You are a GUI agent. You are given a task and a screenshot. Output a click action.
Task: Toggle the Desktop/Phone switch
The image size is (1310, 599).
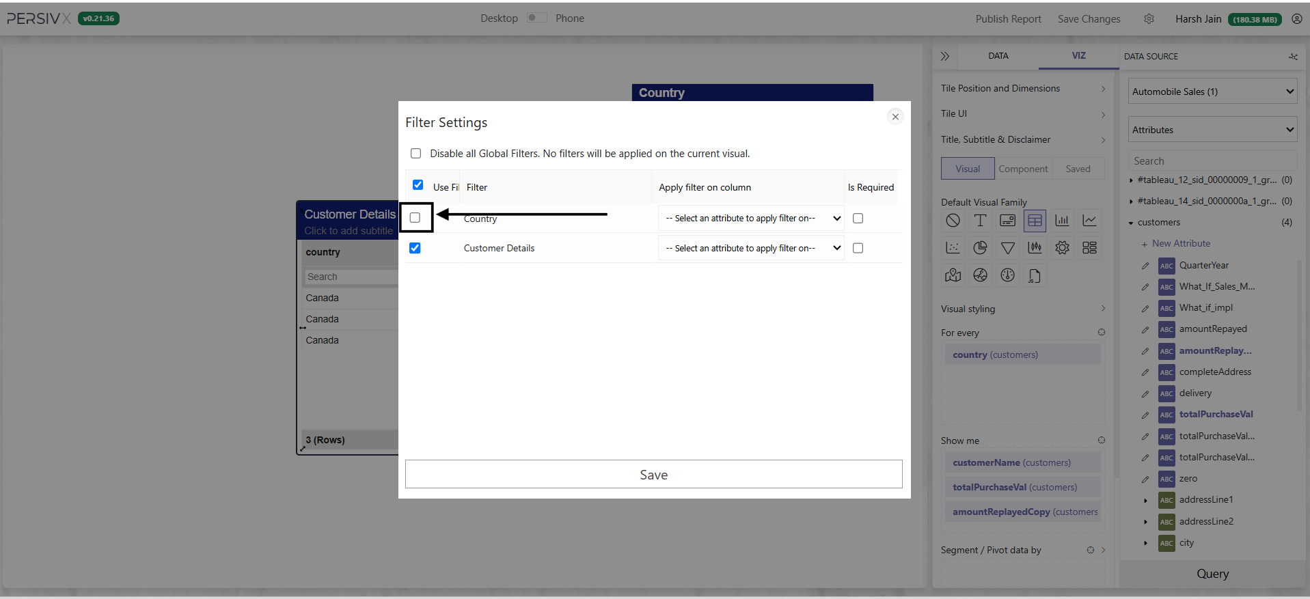(536, 18)
